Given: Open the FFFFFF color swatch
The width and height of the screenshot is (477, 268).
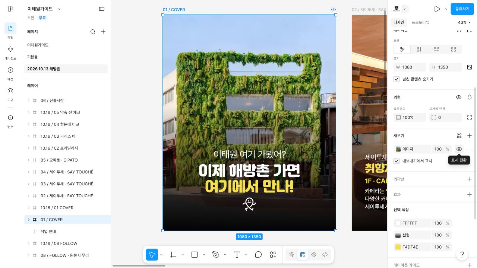Looking at the screenshot, I should [398, 223].
